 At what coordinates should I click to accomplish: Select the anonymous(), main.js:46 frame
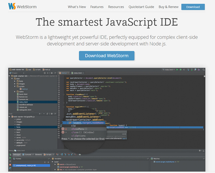[31, 165]
